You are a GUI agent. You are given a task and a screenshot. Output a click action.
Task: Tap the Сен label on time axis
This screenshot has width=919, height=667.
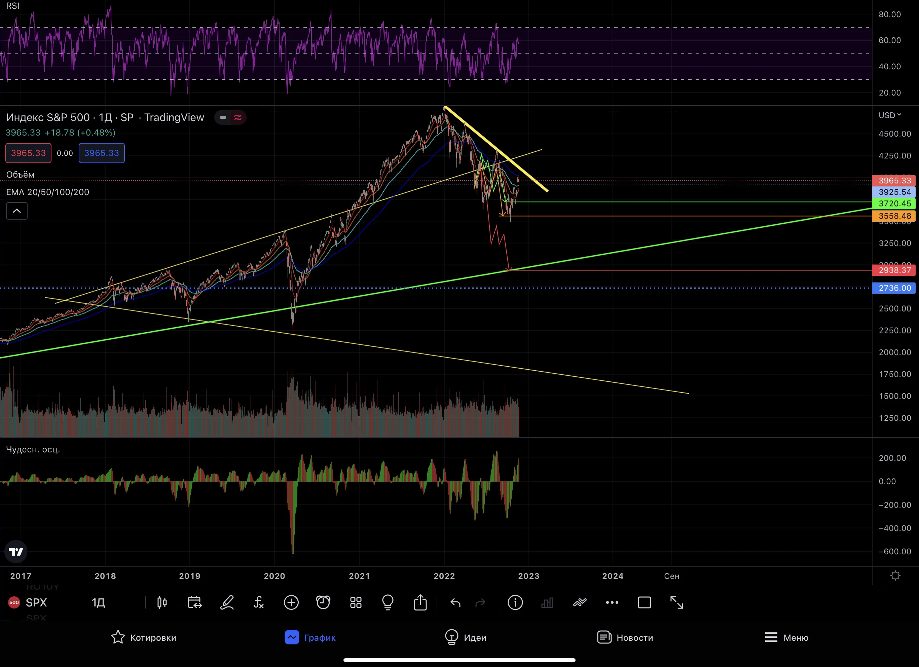click(x=671, y=576)
